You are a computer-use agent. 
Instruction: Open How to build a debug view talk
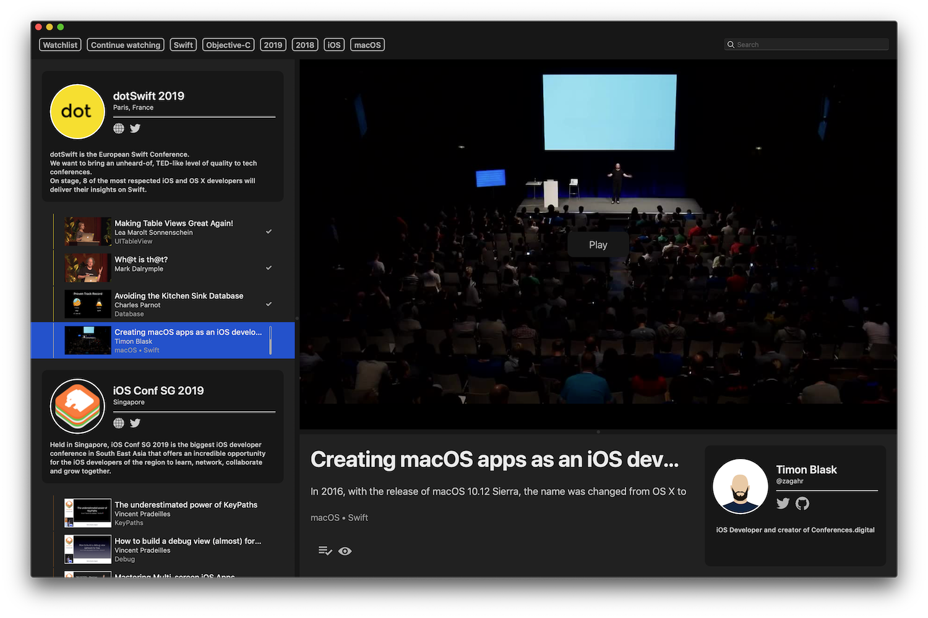point(163,549)
